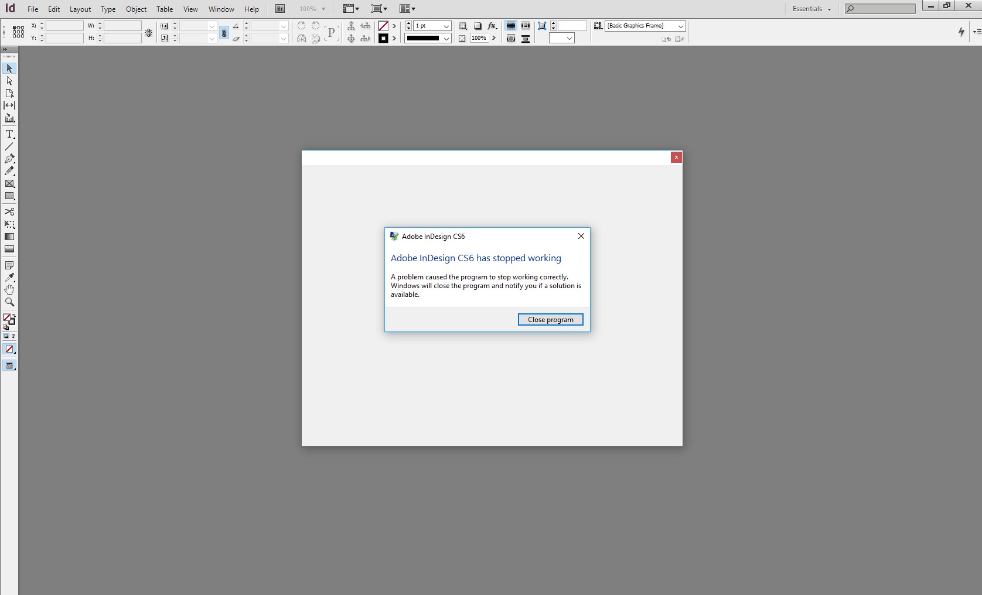
Task: Click the Select Container icon
Action: 351,26
